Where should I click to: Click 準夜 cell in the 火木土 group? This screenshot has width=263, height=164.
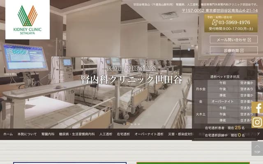coord(222,121)
